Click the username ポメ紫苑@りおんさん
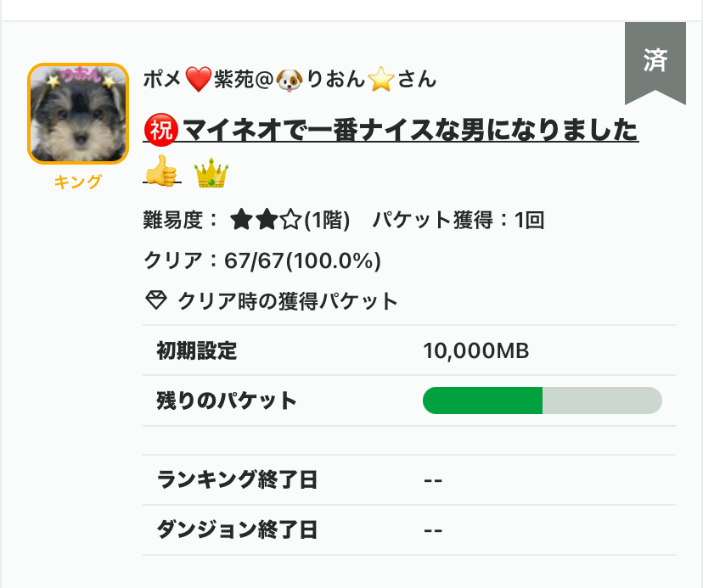This screenshot has height=588, width=703. pos(290,81)
